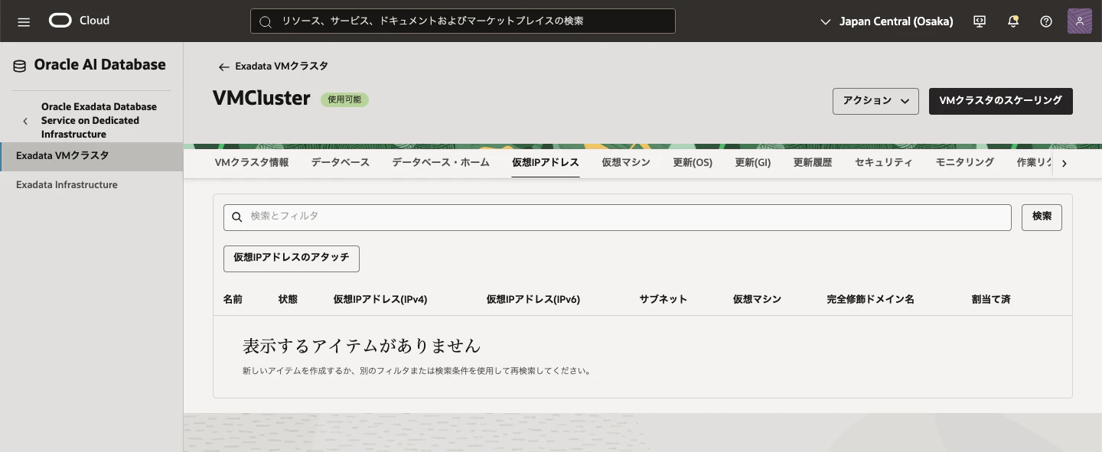This screenshot has height=452, width=1102.
Task: Click the search magnifier icon in top bar
Action: (266, 21)
